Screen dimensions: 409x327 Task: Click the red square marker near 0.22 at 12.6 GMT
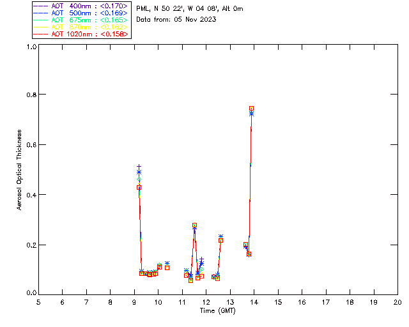click(x=220, y=241)
